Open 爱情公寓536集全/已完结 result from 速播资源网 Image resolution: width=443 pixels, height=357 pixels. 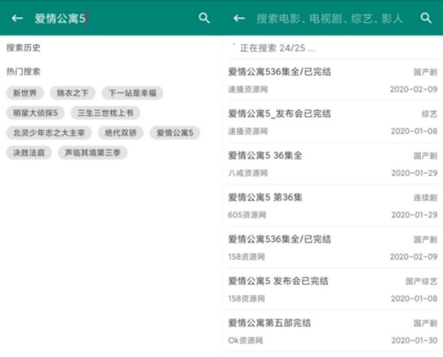(x=333, y=80)
